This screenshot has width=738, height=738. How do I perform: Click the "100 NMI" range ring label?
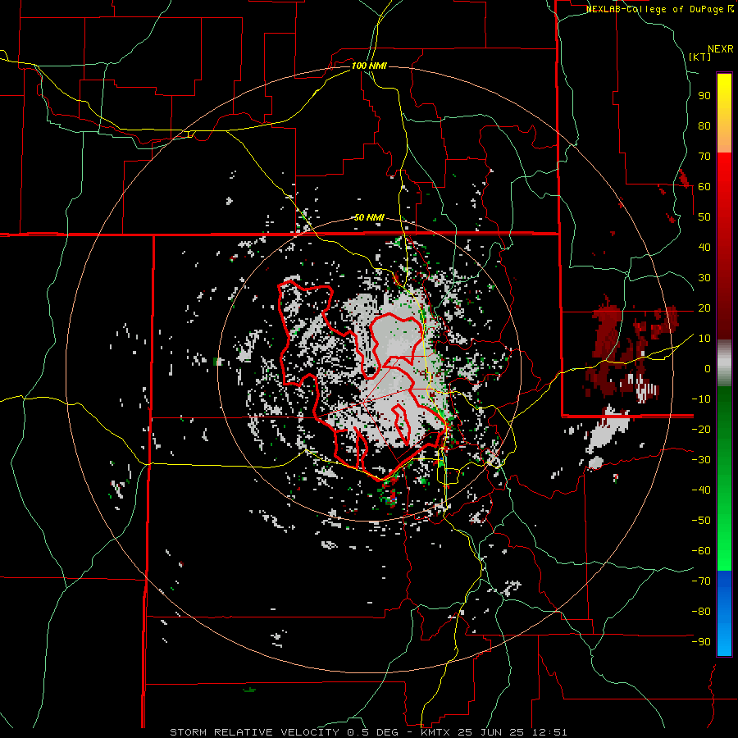[x=369, y=66]
